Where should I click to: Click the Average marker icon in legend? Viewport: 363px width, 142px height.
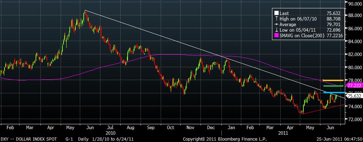coord(277,24)
